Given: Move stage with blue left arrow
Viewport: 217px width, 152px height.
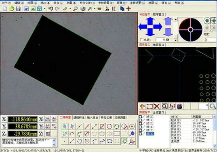Looking at the screenshot, I should 143,27.
